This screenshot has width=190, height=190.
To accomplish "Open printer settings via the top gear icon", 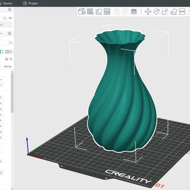I will (x=9, y=9).
